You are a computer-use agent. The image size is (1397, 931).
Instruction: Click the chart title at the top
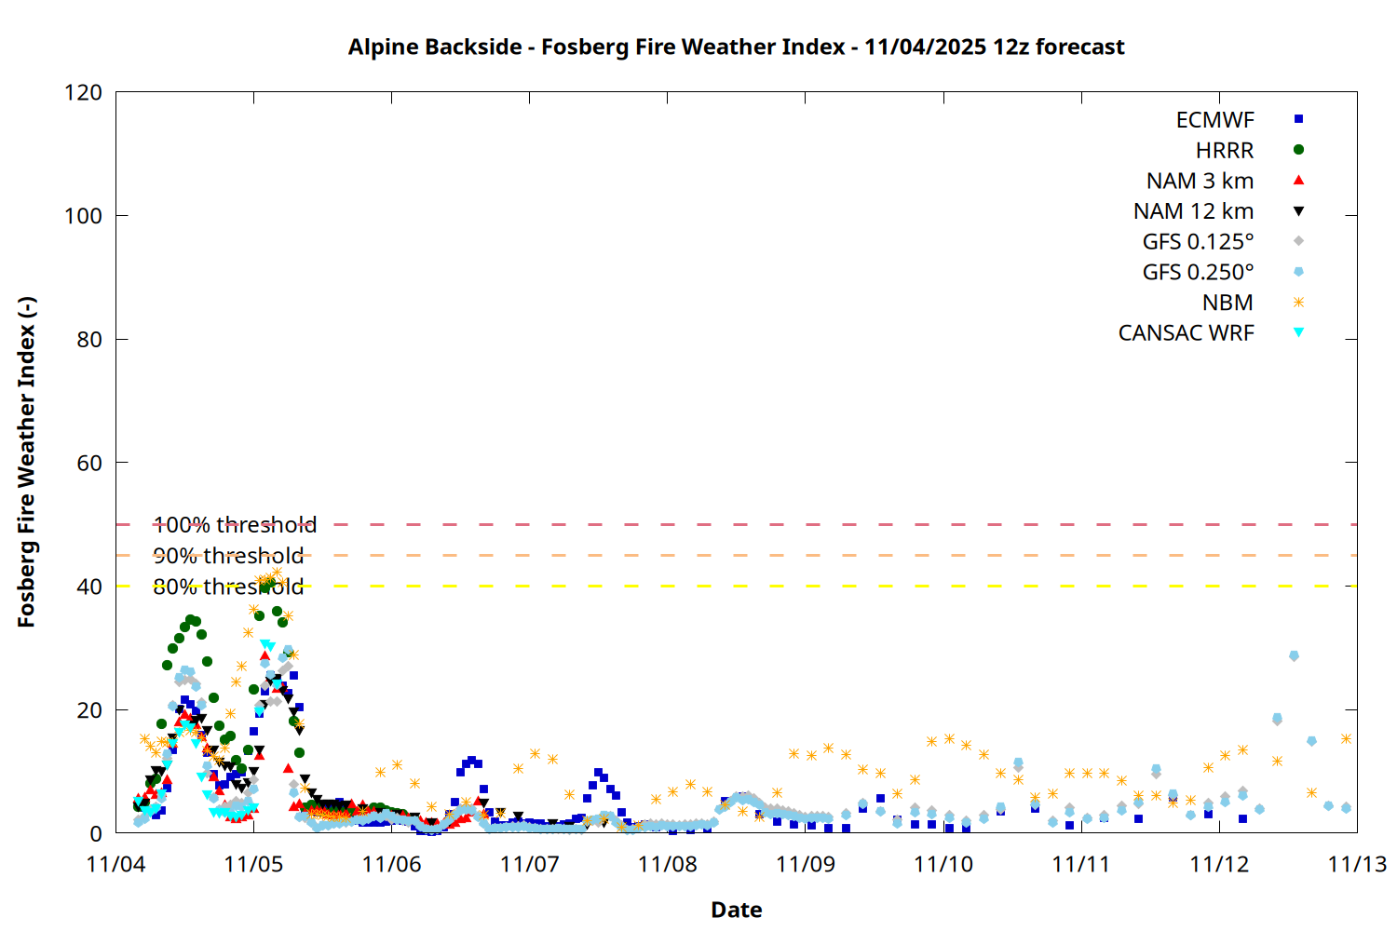(736, 47)
